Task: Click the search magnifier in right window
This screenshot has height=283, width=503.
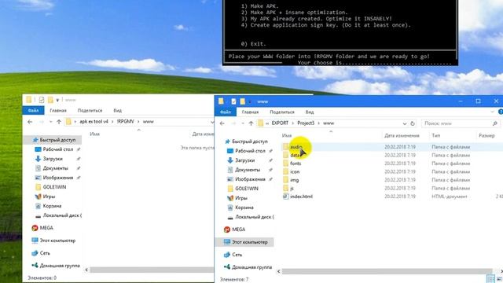Action: (494, 123)
